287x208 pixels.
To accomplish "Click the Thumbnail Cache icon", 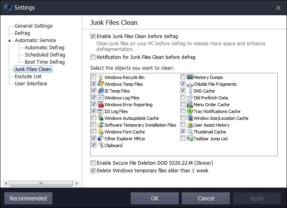I will (190, 132).
